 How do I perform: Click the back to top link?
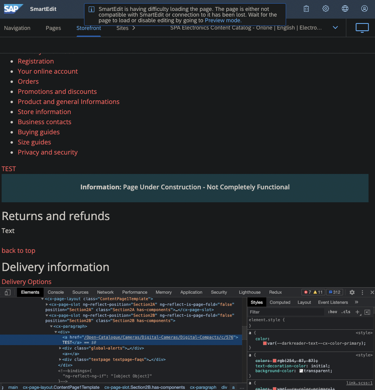[18, 250]
